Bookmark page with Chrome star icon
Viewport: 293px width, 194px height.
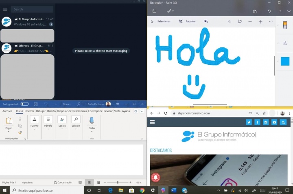pos(264,113)
